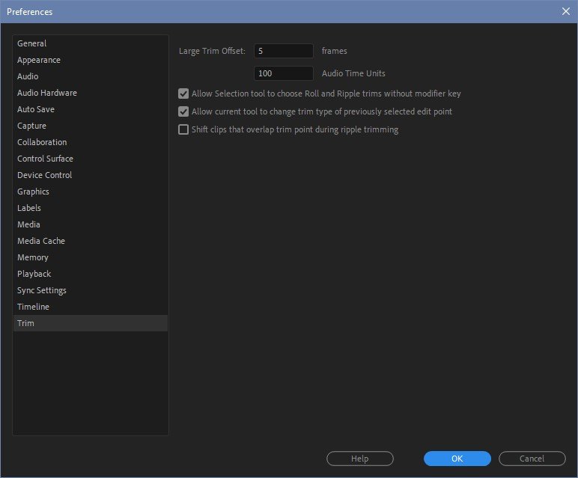Open Help for preferences

(x=359, y=459)
